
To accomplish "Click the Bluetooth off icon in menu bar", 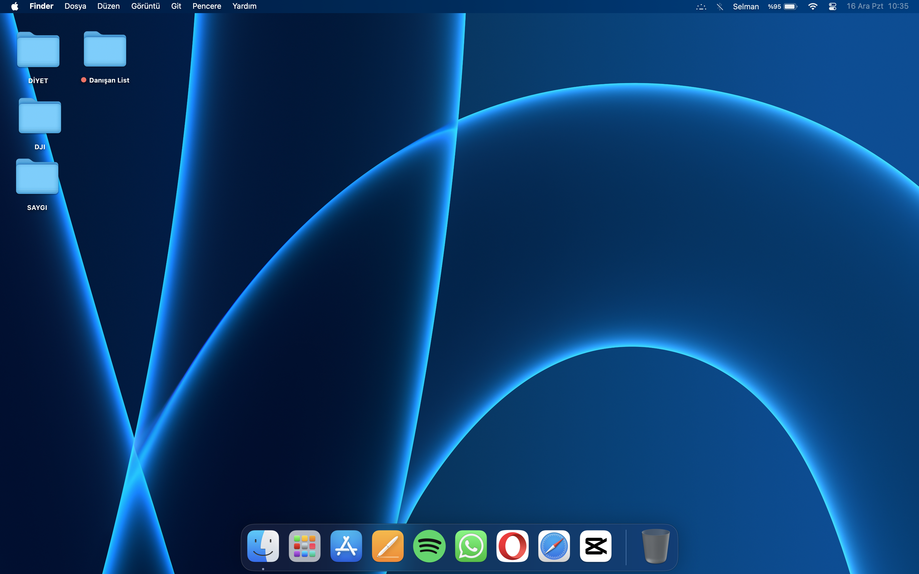I will click(x=720, y=7).
